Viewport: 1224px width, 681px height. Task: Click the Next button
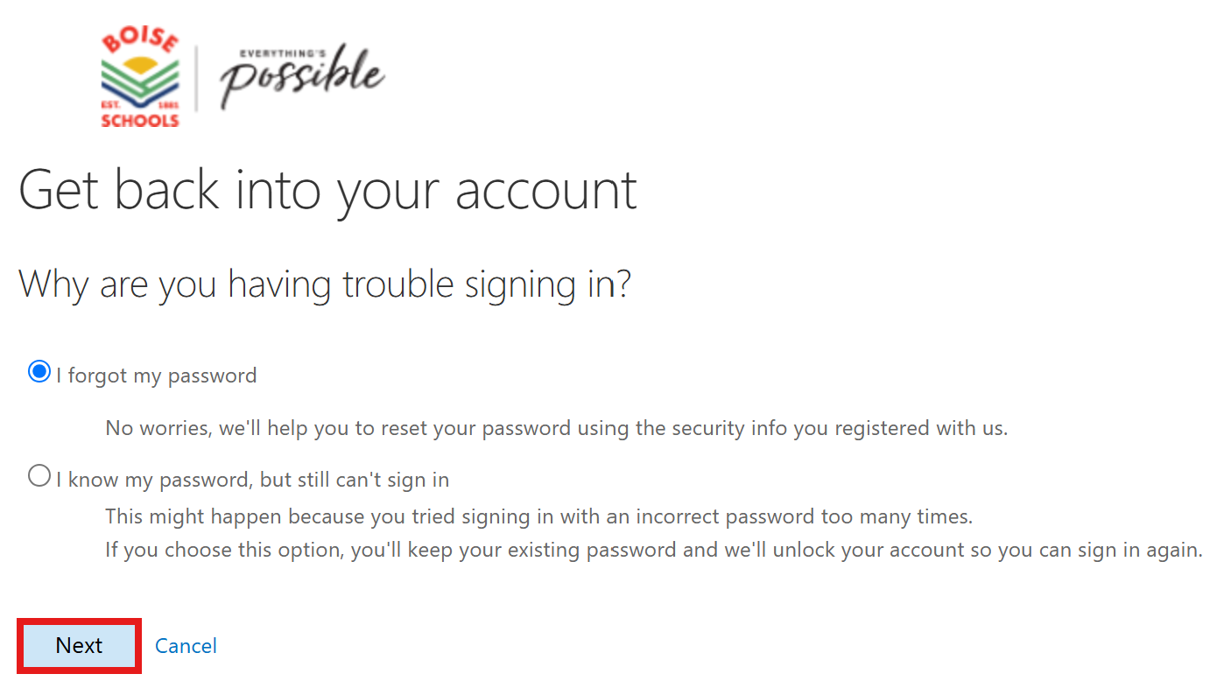point(79,646)
